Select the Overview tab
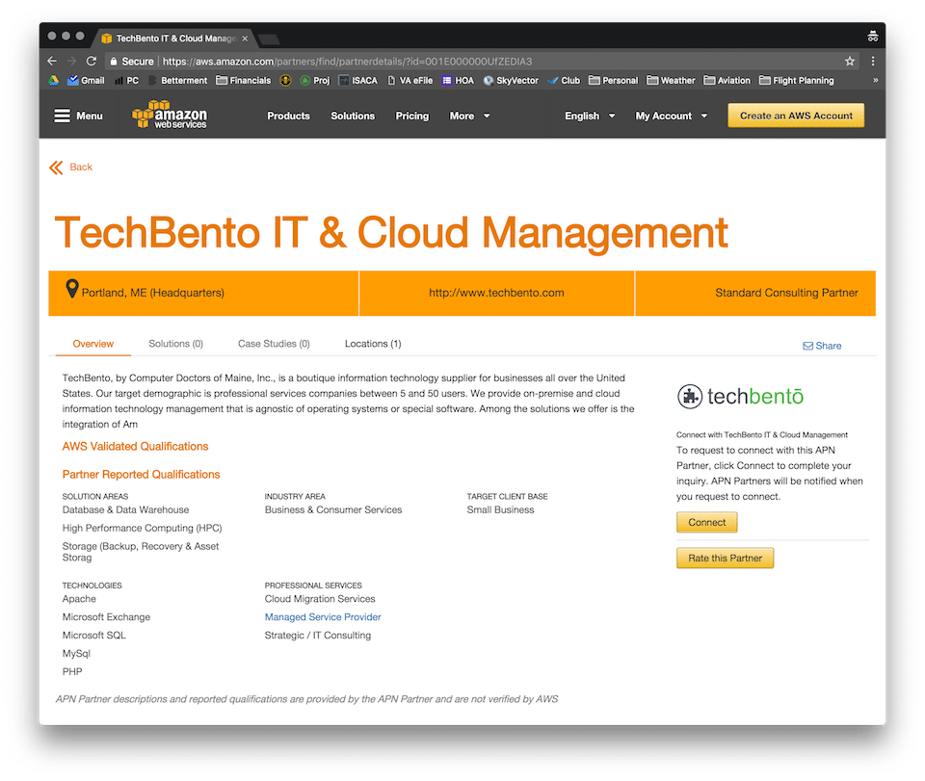Viewport: 925px width, 781px height. (93, 344)
